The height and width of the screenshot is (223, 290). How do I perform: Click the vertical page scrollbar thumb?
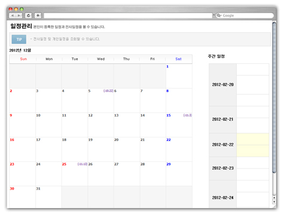click(274, 97)
